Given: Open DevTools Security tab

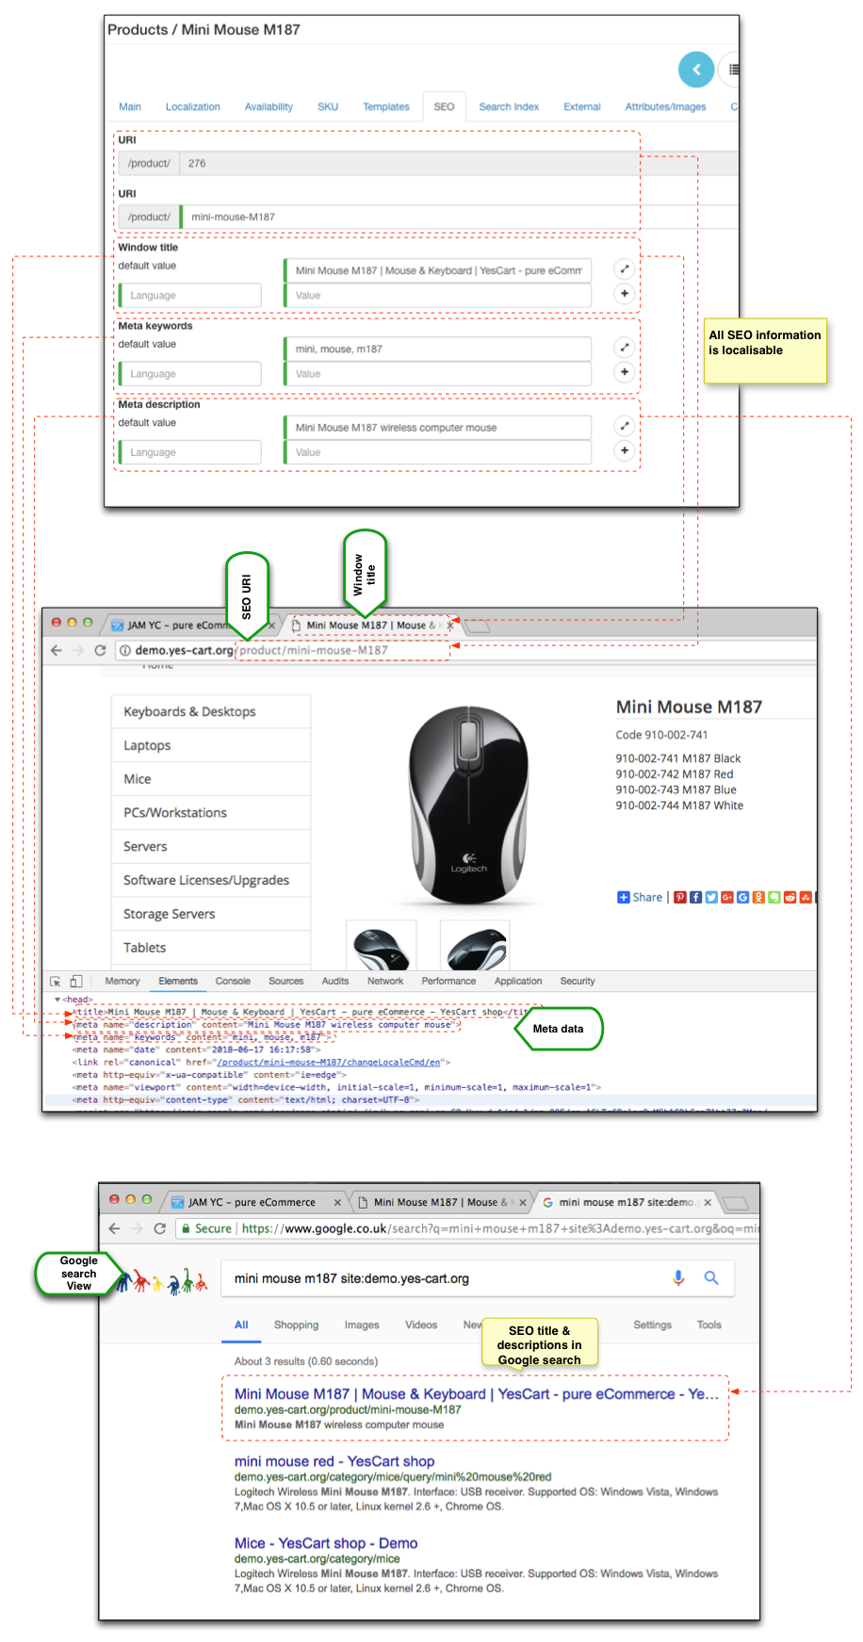Looking at the screenshot, I should (578, 981).
